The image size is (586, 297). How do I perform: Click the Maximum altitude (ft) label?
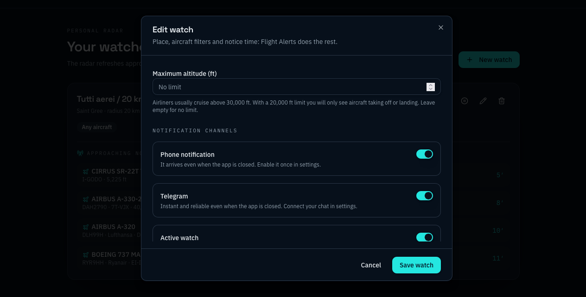click(185, 73)
